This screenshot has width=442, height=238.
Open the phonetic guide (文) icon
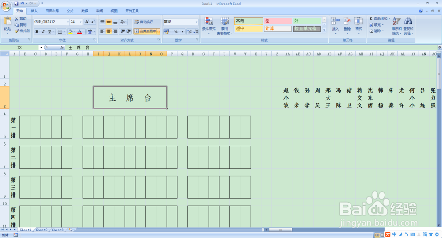pos(90,31)
